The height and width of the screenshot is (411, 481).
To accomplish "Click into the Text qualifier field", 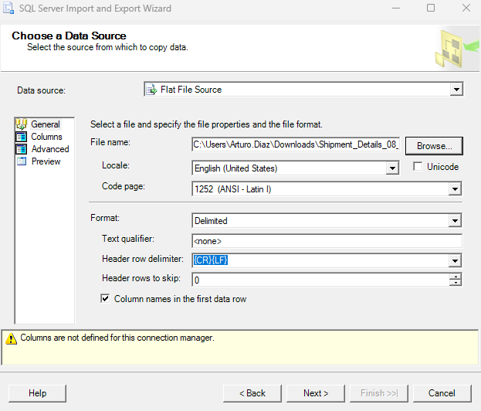I will click(326, 241).
